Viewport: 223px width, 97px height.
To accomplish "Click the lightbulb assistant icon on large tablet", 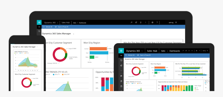I will [141, 22].
